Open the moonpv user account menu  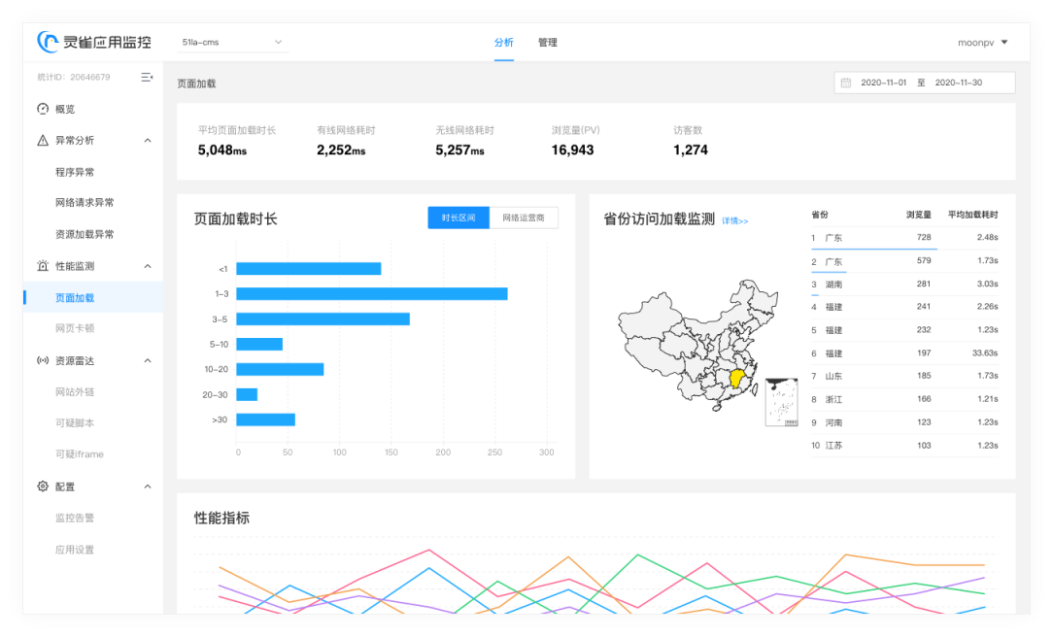(x=982, y=42)
